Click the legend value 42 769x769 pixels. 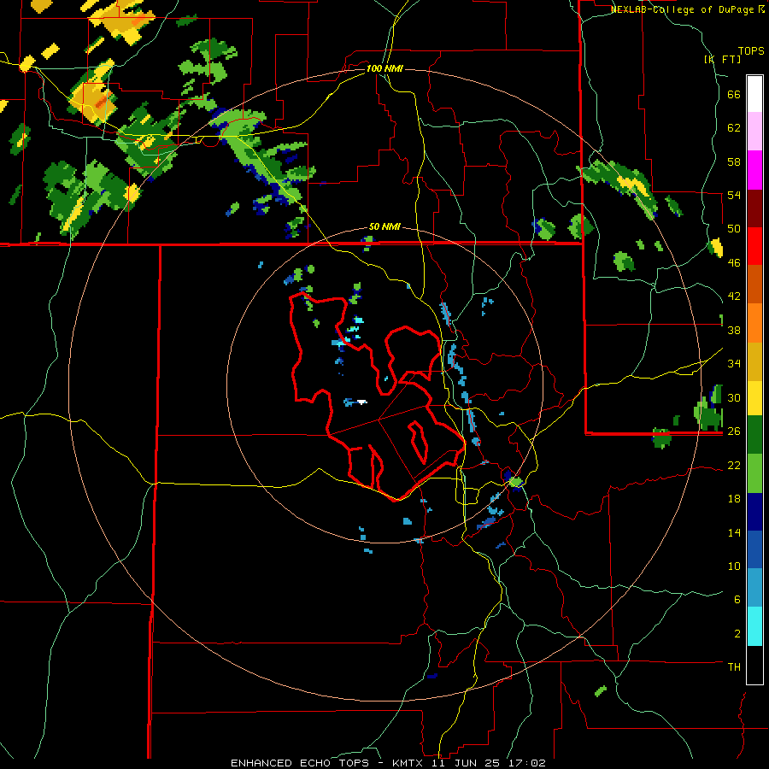[x=734, y=296]
